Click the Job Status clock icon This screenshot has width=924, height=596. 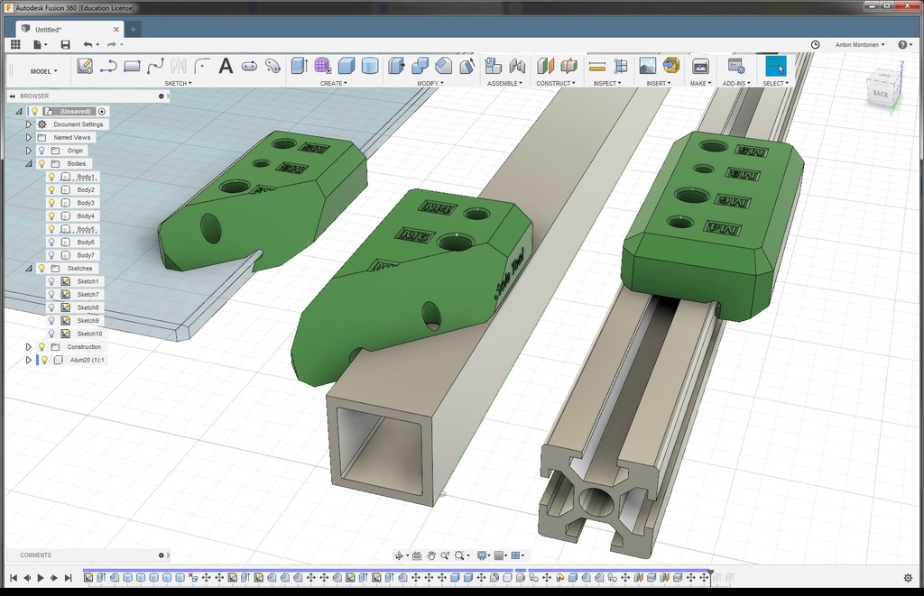click(816, 44)
